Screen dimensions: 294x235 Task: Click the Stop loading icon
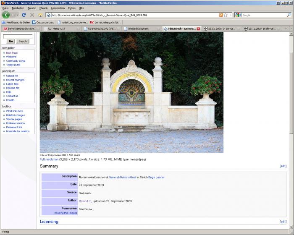point(31,15)
